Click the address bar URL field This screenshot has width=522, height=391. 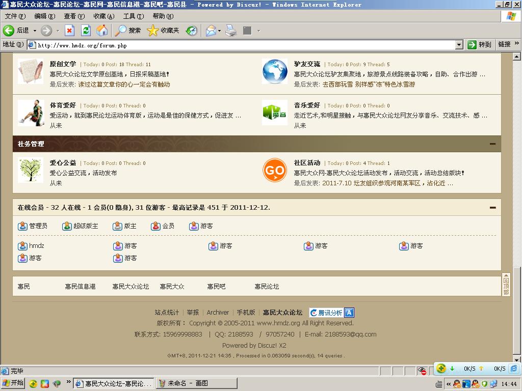245,45
